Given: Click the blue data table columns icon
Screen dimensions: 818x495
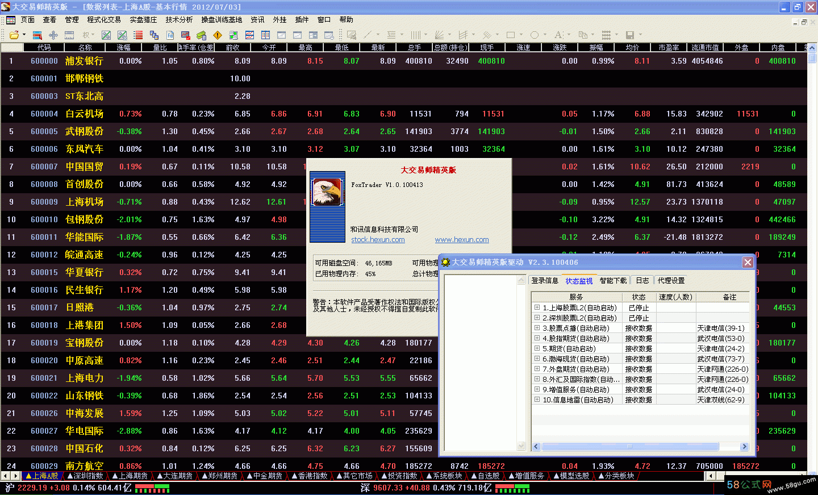Looking at the screenshot, I should [x=265, y=35].
